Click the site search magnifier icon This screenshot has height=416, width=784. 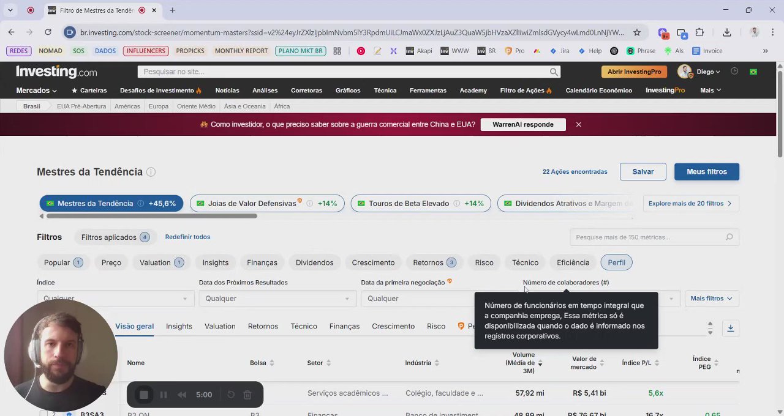pos(554,72)
